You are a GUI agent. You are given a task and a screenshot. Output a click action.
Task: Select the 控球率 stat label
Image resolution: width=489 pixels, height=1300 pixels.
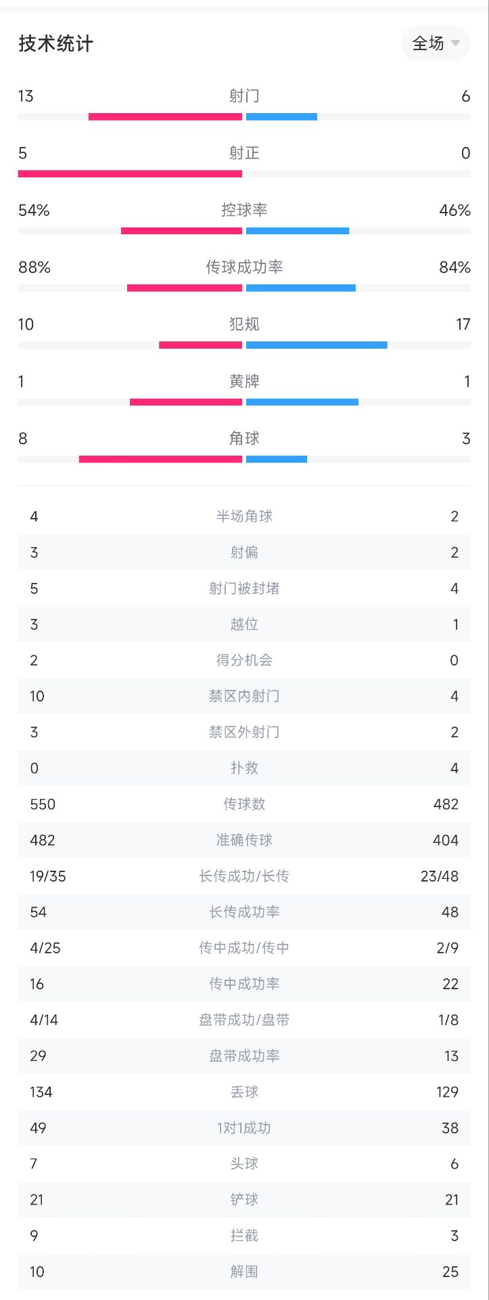(244, 210)
